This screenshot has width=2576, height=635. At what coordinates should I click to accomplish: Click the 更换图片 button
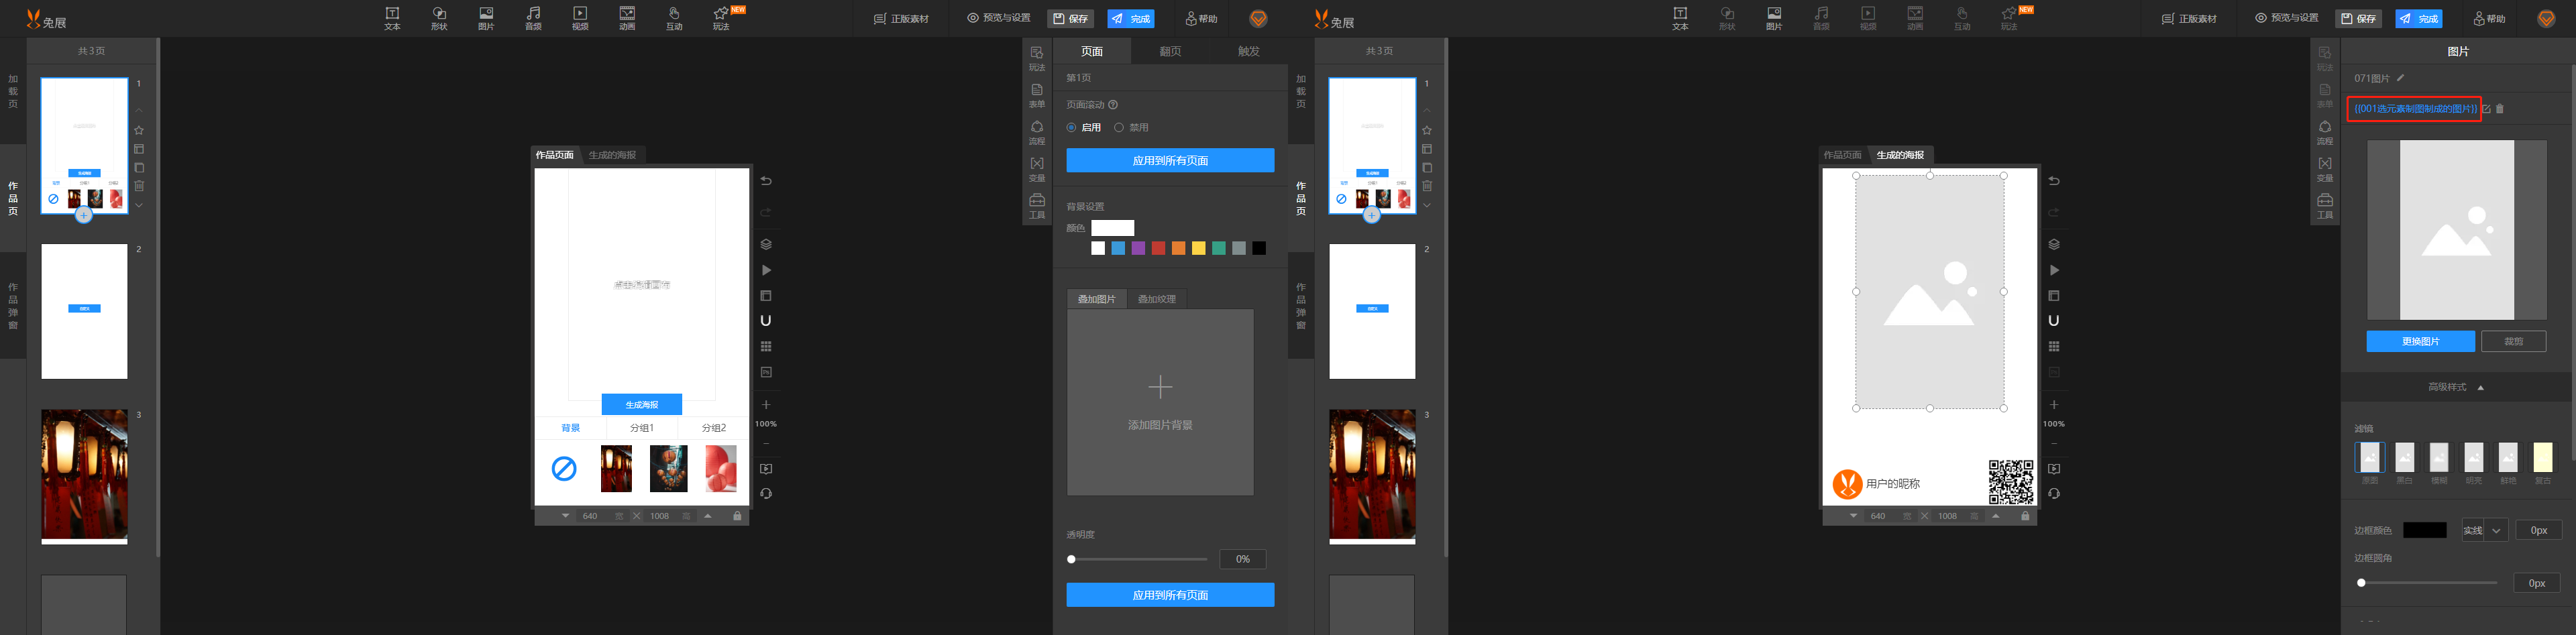coord(2420,341)
